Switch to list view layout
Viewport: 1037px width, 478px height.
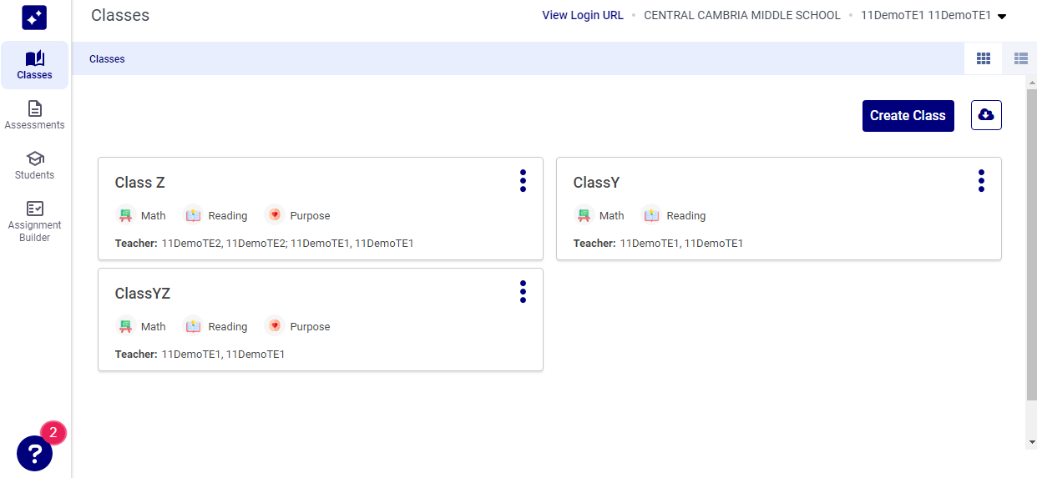(1020, 58)
